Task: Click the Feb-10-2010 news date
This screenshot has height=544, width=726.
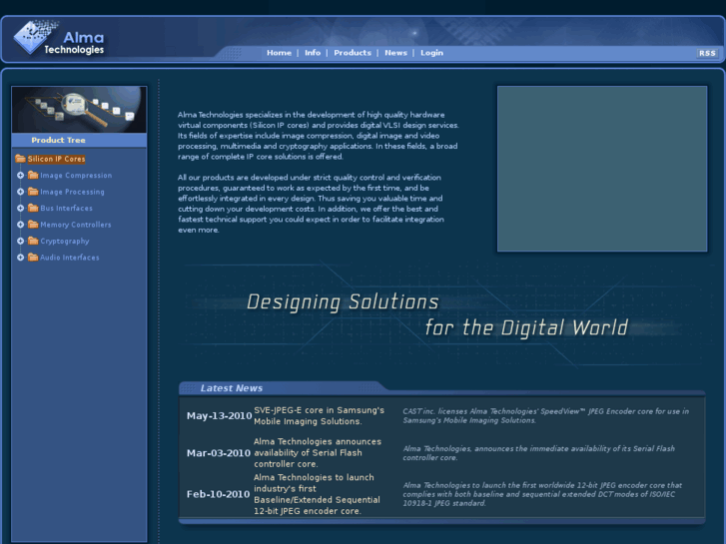Action: [x=218, y=494]
